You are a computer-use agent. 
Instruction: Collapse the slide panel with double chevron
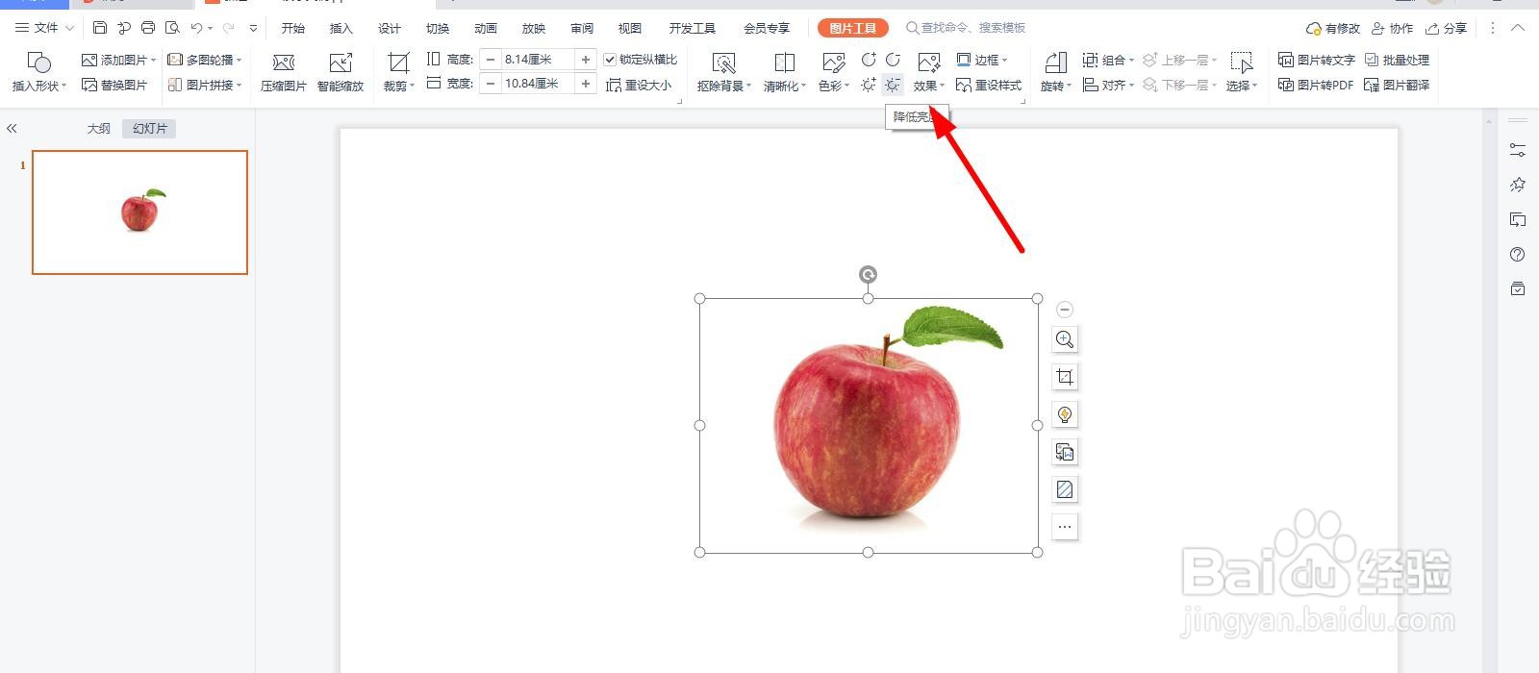point(12,128)
